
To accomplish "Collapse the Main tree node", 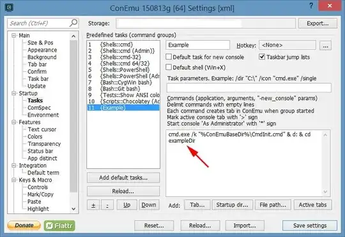I will [x=14, y=35].
